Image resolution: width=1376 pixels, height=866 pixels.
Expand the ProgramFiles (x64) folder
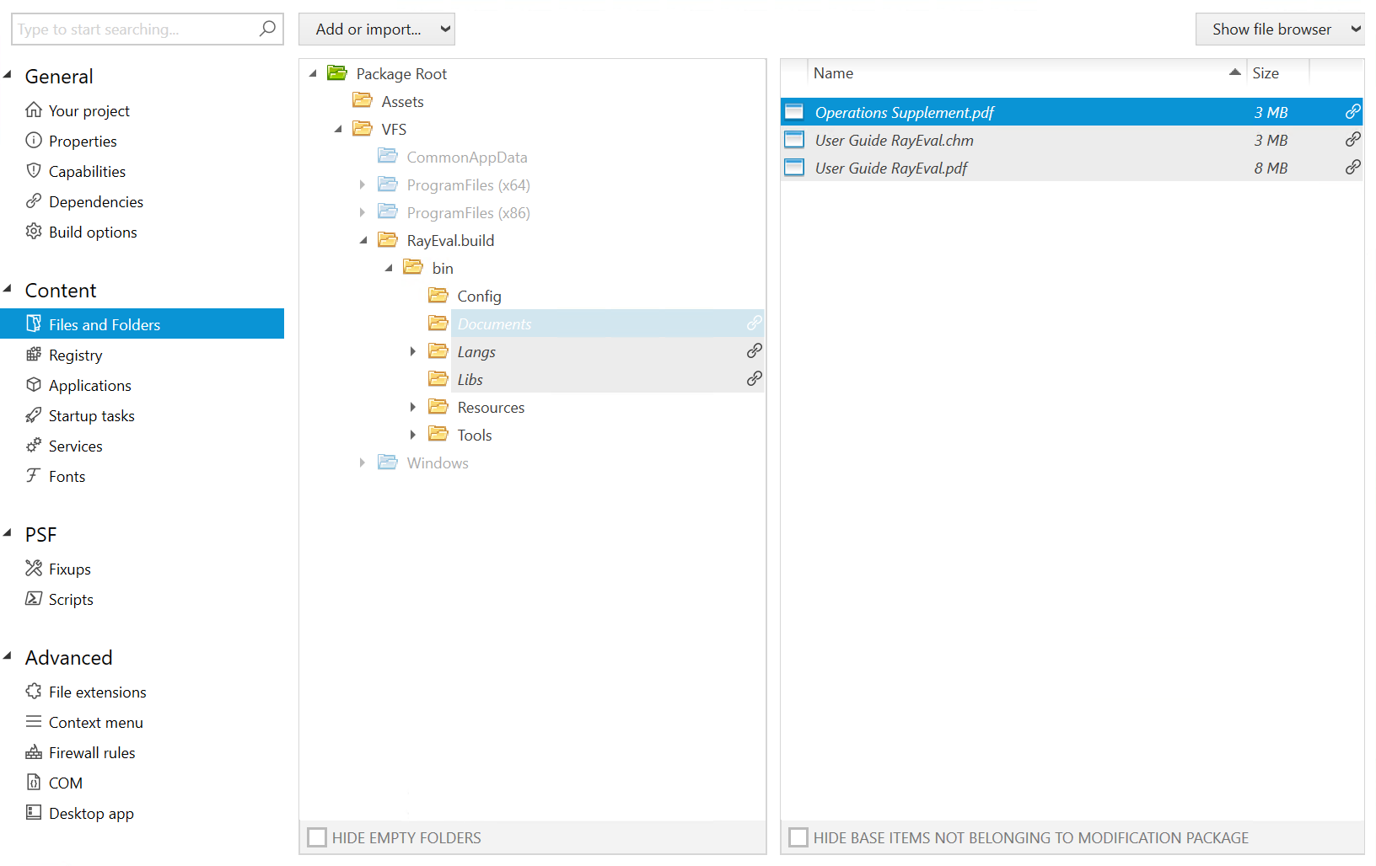tap(363, 184)
